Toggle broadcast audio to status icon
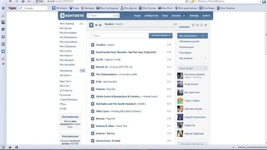Screen dimensions: 267x150 206,25
